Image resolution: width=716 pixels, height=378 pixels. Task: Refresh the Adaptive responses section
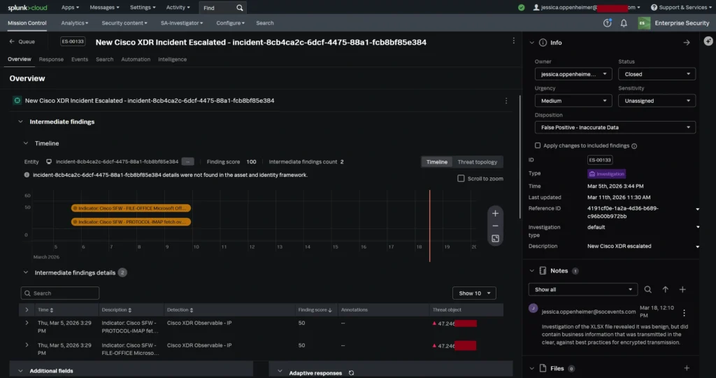pyautogui.click(x=351, y=373)
